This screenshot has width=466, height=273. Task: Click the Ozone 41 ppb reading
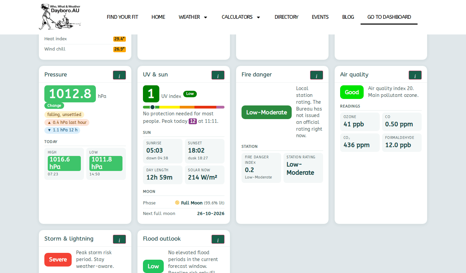(360, 122)
